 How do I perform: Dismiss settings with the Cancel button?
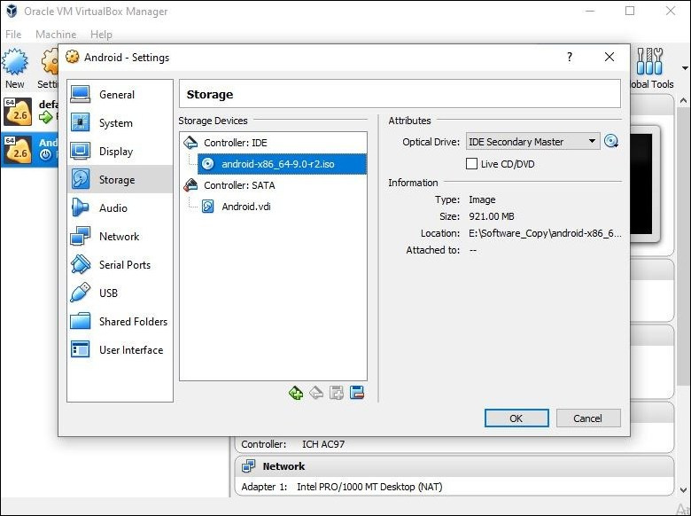pos(588,418)
